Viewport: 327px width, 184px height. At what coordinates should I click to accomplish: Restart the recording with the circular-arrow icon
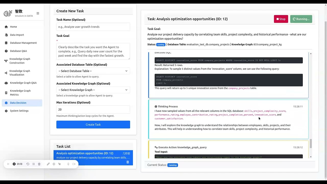28,164
